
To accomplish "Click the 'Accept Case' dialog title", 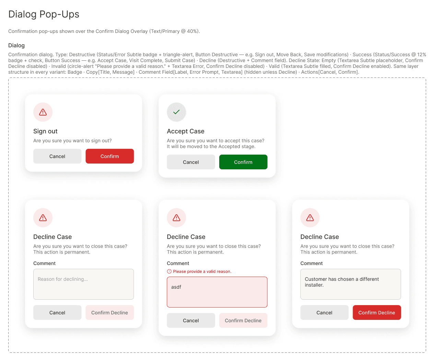I will pos(186,131).
